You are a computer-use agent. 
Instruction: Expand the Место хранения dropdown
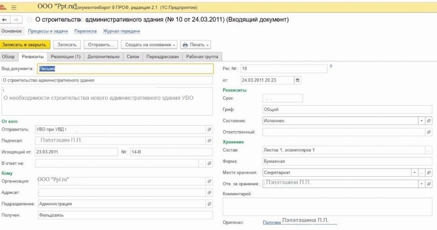[414, 173]
